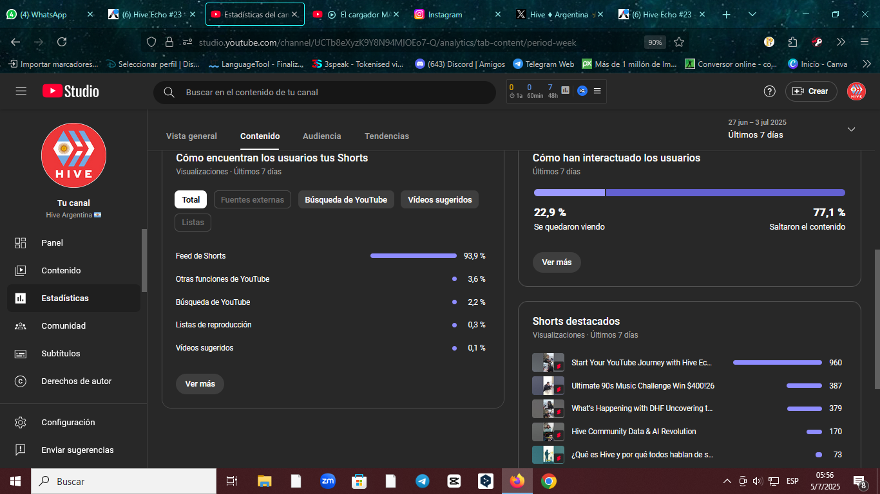Open Contenido in the sidebar
This screenshot has width=880, height=494.
pos(74,270)
